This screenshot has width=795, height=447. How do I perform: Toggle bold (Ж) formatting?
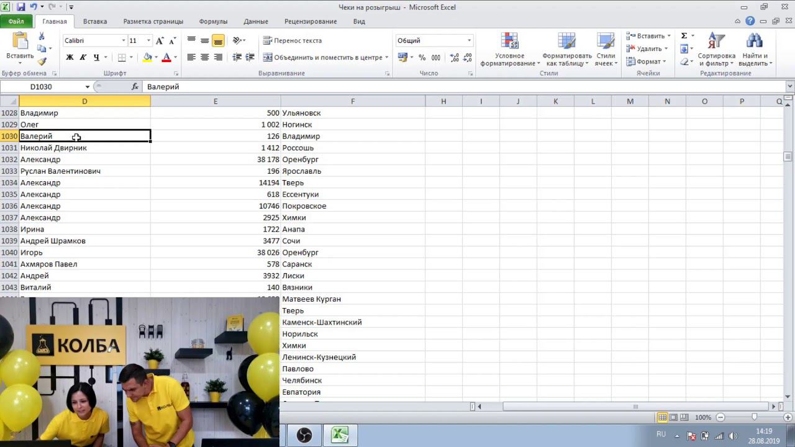70,58
